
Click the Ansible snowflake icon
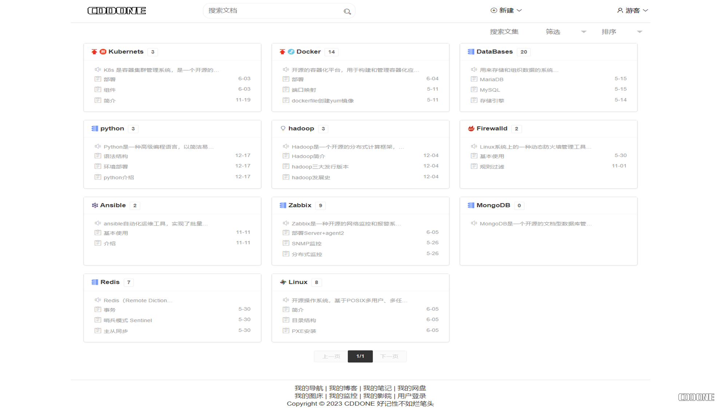[x=95, y=205]
